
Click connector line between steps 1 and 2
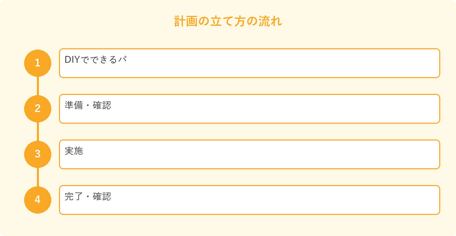[x=38, y=86]
